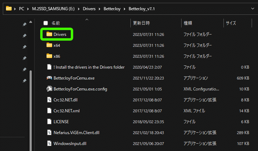Viewport: 258px width, 151px height.
Task: Click the Crc32.NET.dll file icon
Action: point(49,100)
